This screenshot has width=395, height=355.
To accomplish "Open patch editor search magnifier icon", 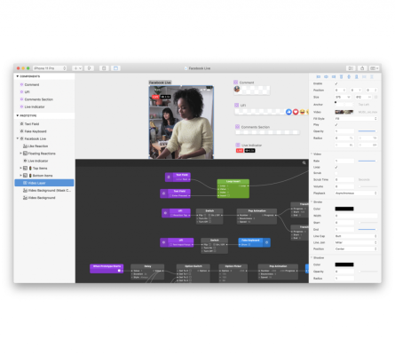I will click(x=304, y=163).
